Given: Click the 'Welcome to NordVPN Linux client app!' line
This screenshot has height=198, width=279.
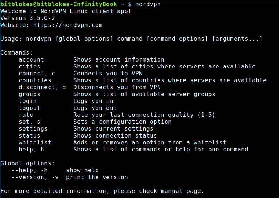Looking at the screenshot, I should 66,11.
